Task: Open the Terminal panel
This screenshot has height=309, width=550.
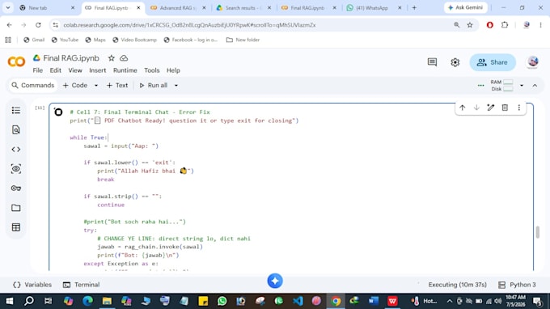Action: pos(82,285)
